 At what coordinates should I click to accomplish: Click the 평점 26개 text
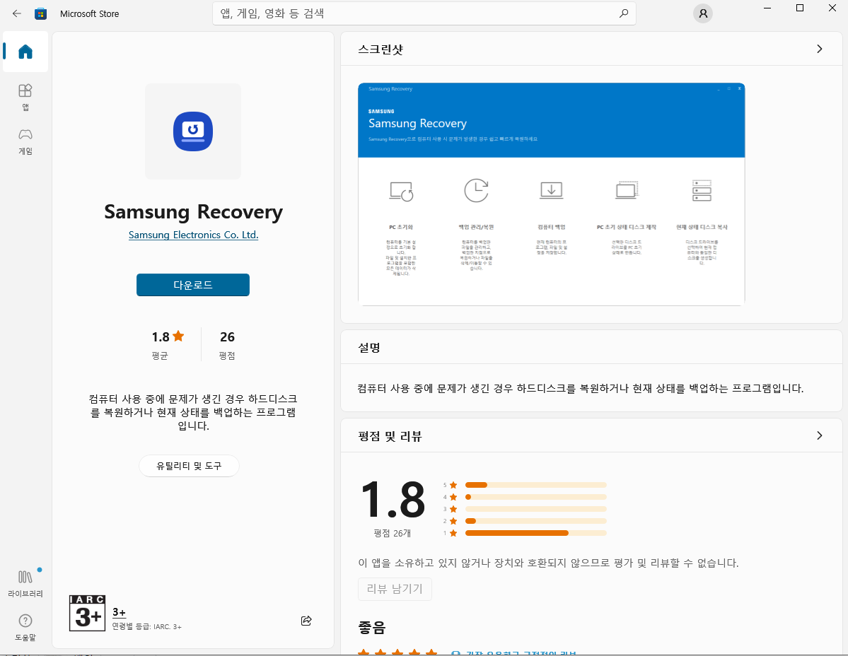pos(392,533)
